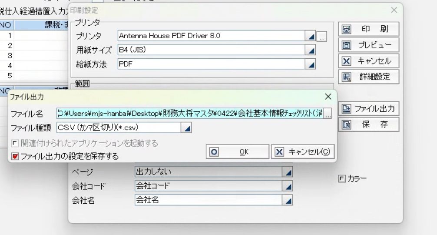Toggle the カラー checkbox
The height and width of the screenshot is (235, 437).
[343, 178]
